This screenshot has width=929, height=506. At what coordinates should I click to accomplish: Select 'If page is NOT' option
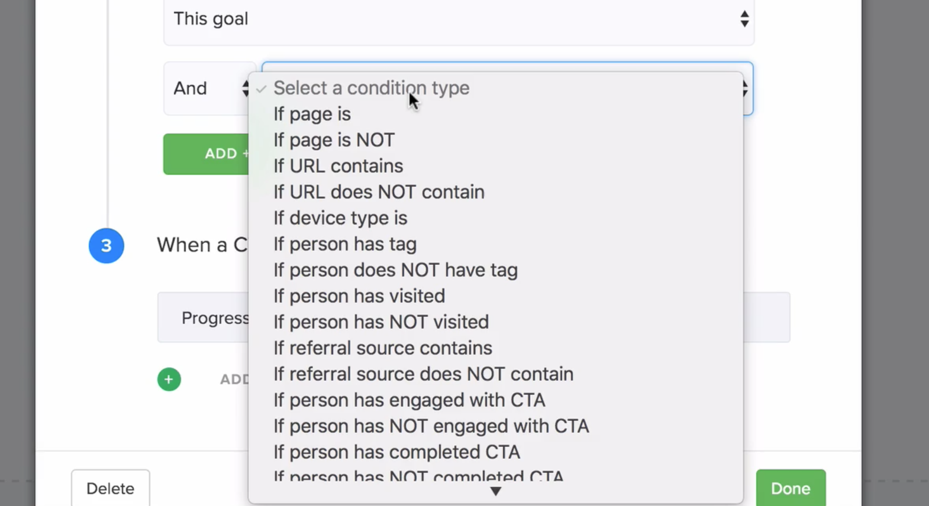tap(334, 140)
